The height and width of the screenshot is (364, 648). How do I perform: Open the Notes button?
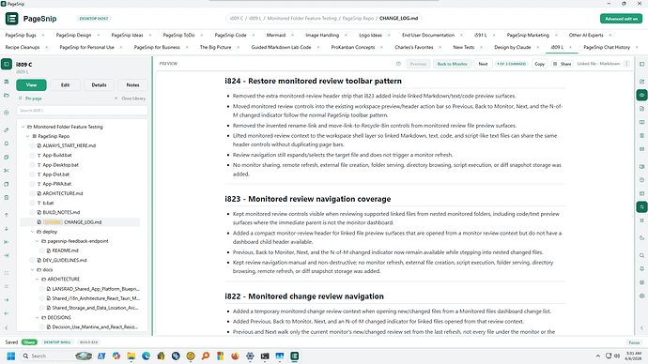coord(132,85)
